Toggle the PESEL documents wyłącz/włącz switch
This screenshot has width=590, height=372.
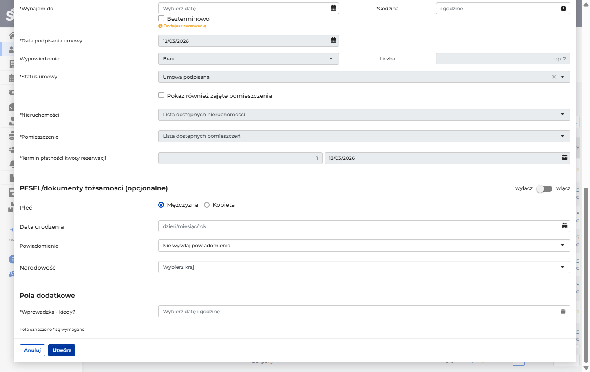point(544,188)
